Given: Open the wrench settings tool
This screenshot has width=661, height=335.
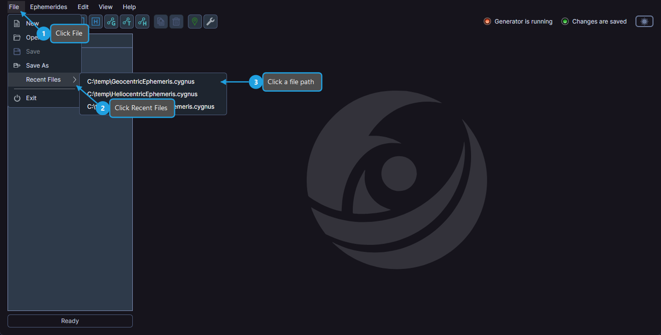Looking at the screenshot, I should point(210,22).
